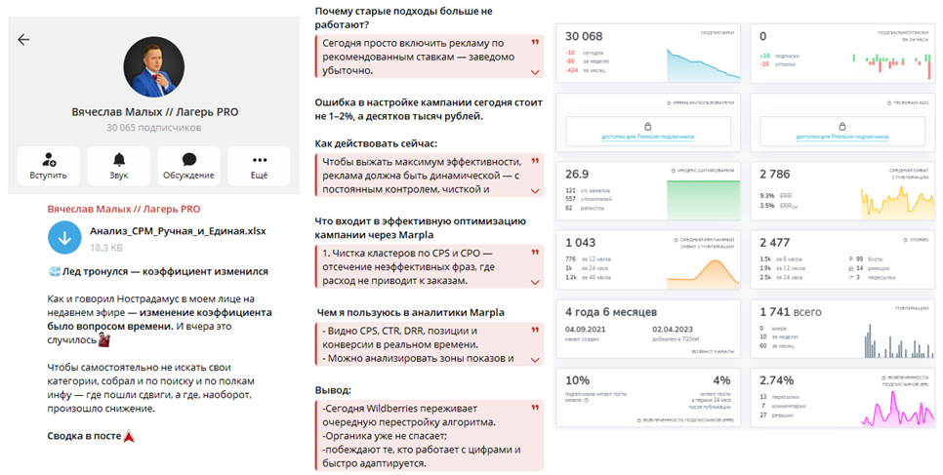The width and height of the screenshot is (943, 475).
Task: Join the channel with Вступить button
Action: pos(48,166)
